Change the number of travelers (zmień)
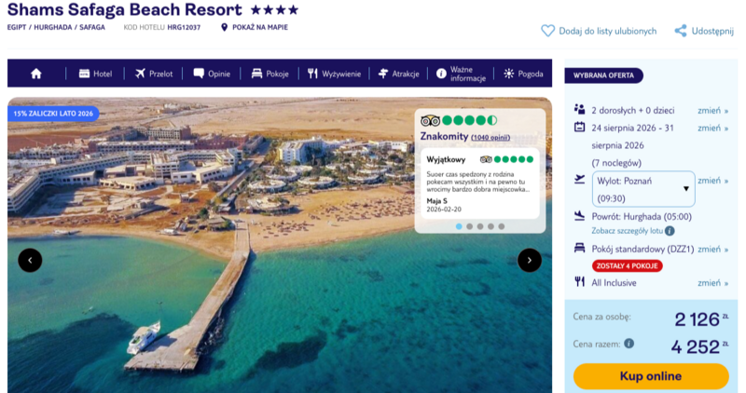This screenshot has height=393, width=746. (x=712, y=110)
